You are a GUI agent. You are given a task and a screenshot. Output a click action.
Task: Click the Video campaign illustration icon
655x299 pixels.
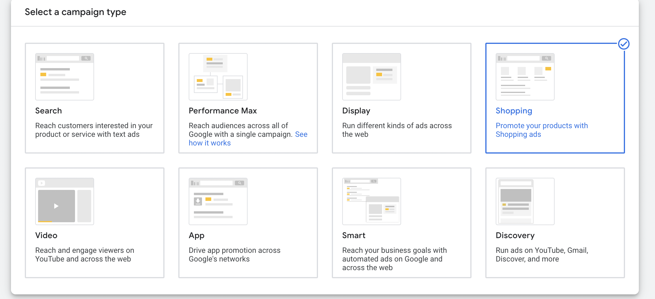(x=65, y=201)
